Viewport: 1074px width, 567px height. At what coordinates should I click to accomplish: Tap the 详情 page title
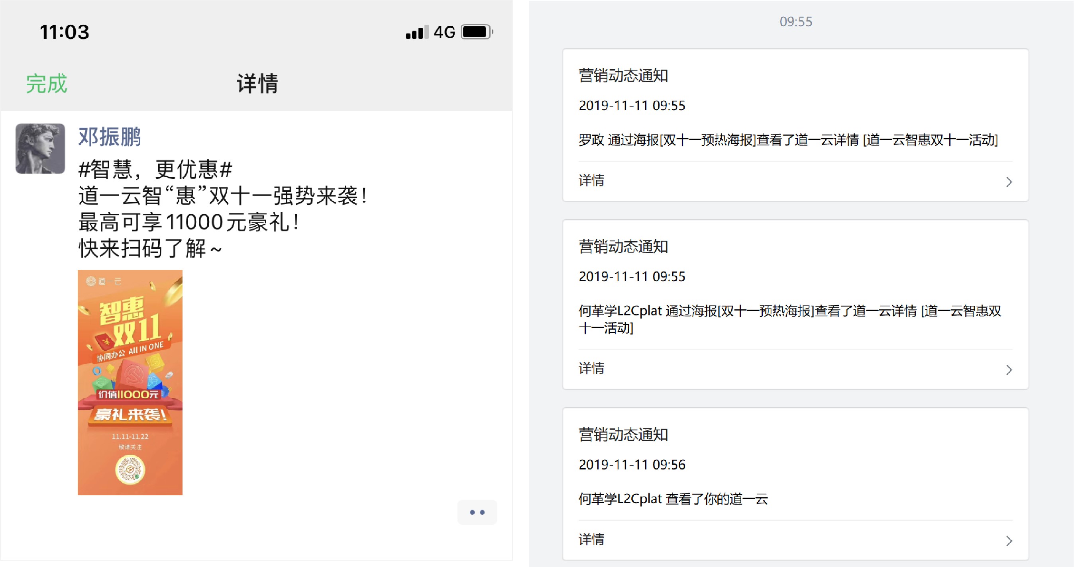(257, 83)
